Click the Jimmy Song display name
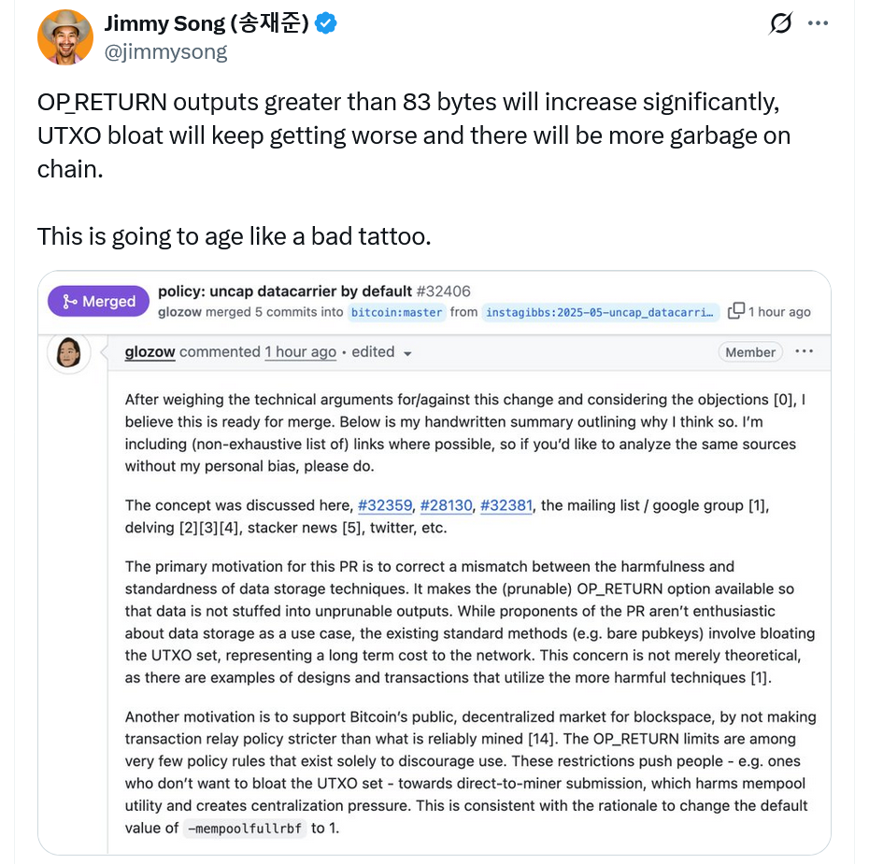The height and width of the screenshot is (864, 869). [x=206, y=24]
